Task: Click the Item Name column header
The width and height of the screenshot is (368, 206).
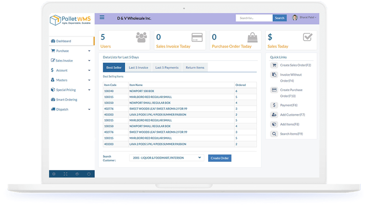Action: coord(136,85)
